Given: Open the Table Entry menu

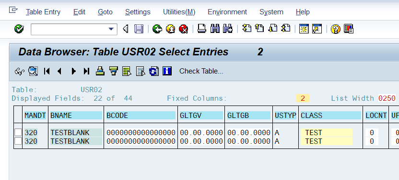Looking at the screenshot, I should 43,12.
